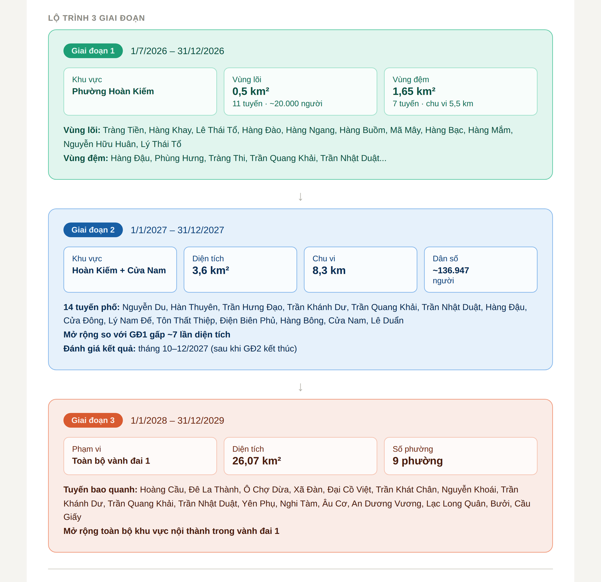The image size is (601, 582).
Task: Click the Diện tích 26,07 km² card
Action: 300,456
